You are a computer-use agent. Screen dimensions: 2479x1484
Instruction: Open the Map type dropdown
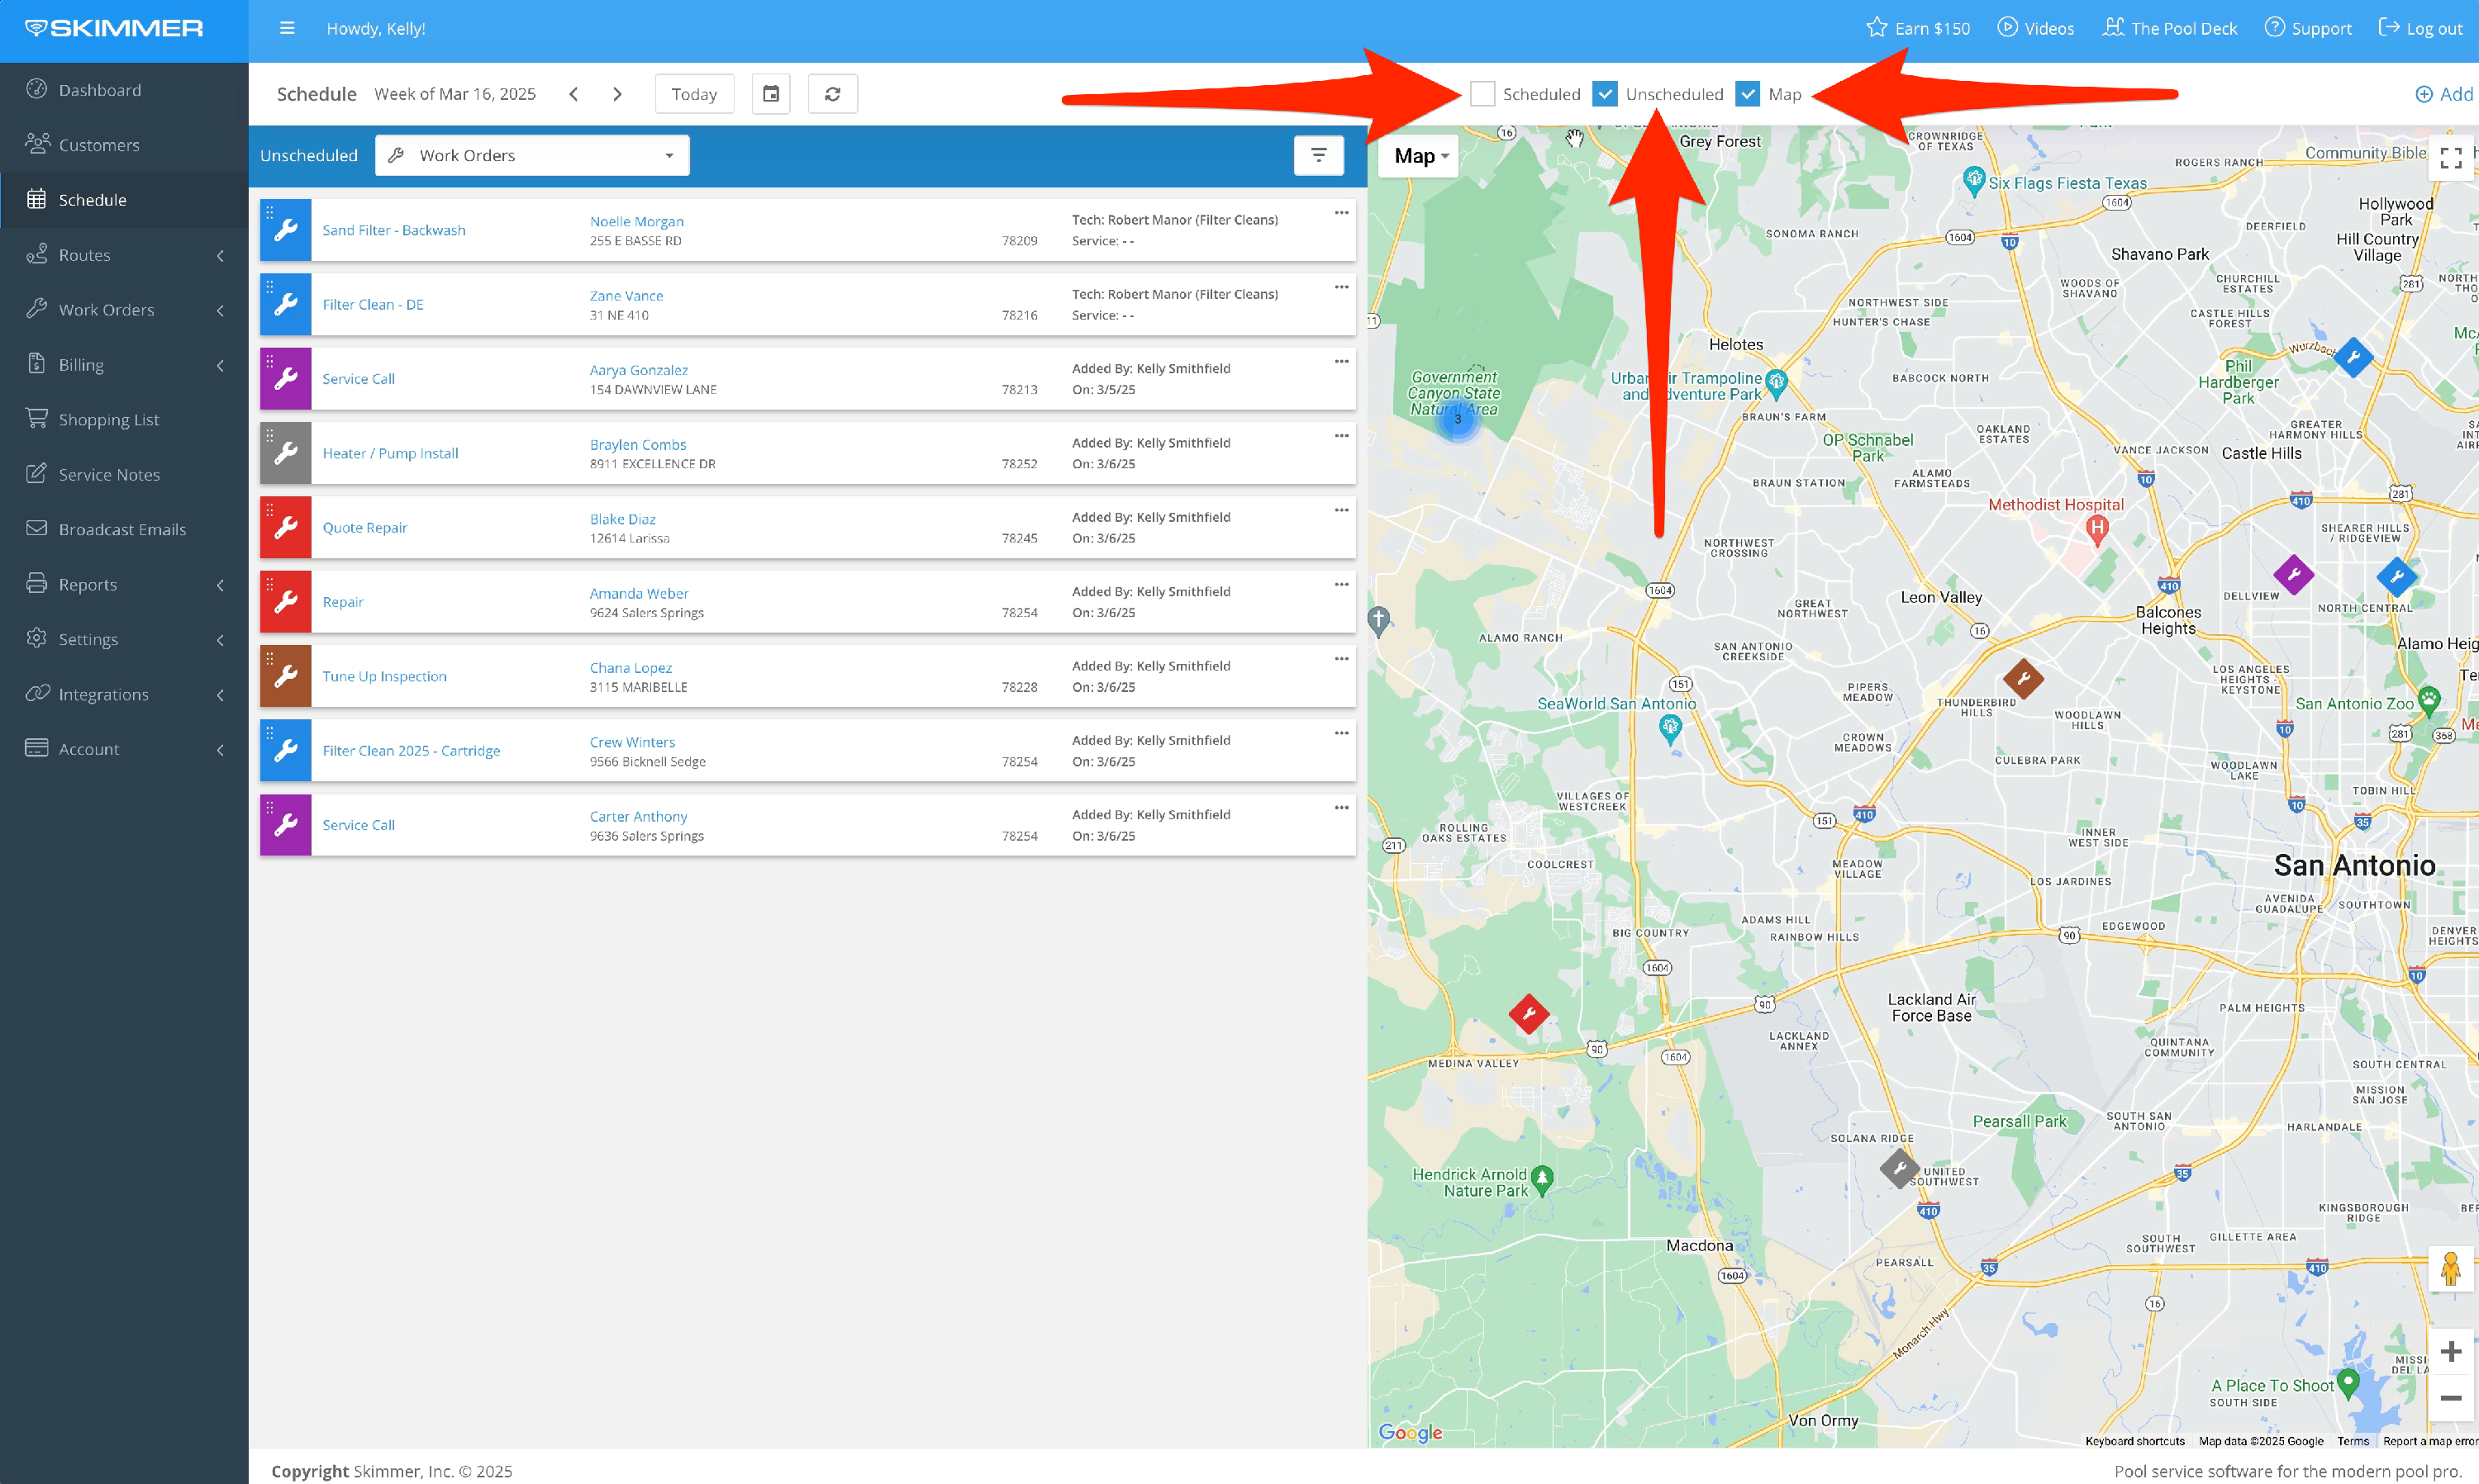tap(1419, 156)
